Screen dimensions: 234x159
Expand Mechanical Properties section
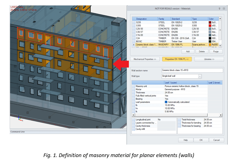click(145, 59)
